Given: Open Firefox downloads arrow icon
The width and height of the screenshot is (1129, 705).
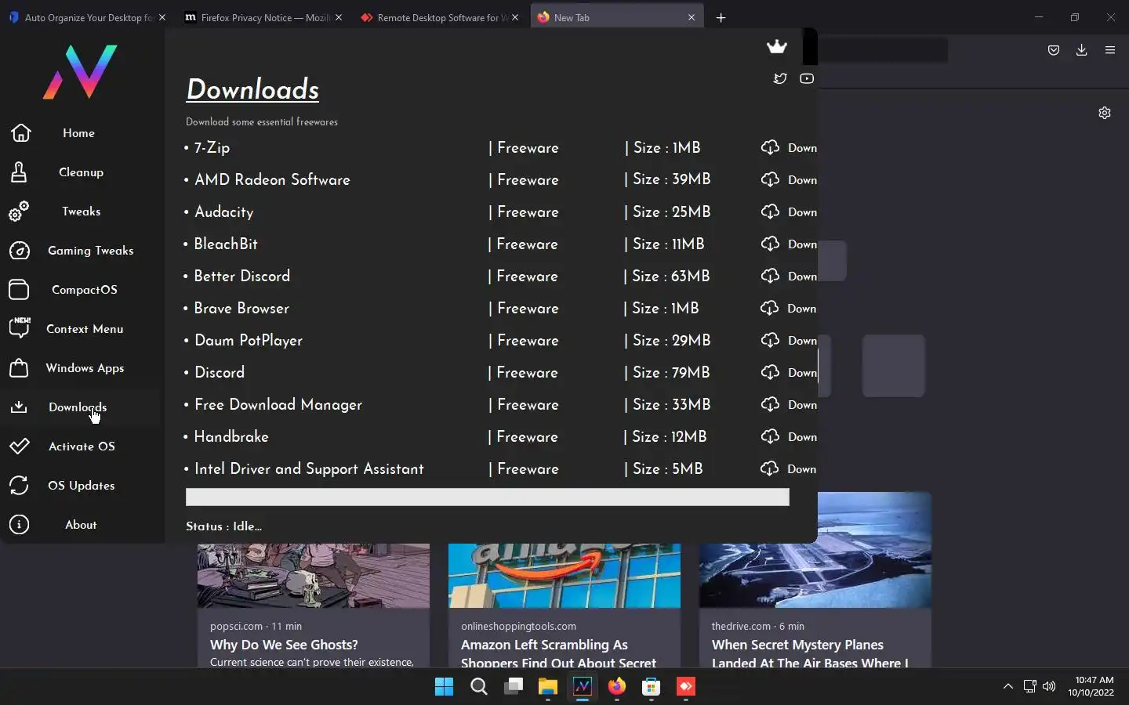Looking at the screenshot, I should coord(1081,50).
